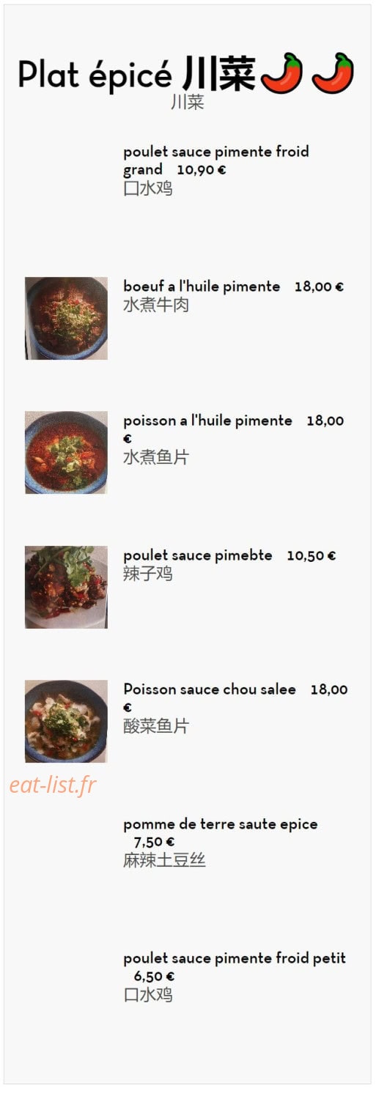This screenshot has height=1099, width=376.
Task: Click the eat-list.fr watermark link
Action: [x=53, y=785]
